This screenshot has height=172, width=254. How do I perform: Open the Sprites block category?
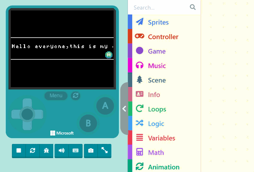coord(158,22)
